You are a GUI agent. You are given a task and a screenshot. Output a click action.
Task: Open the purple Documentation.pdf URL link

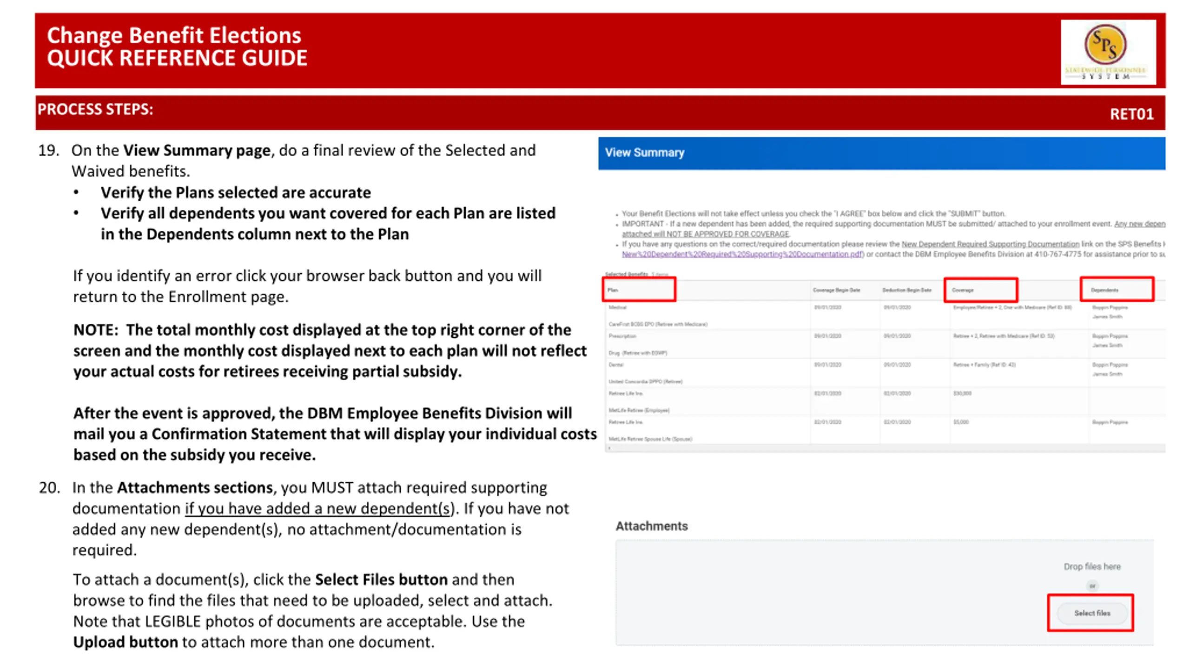742,254
